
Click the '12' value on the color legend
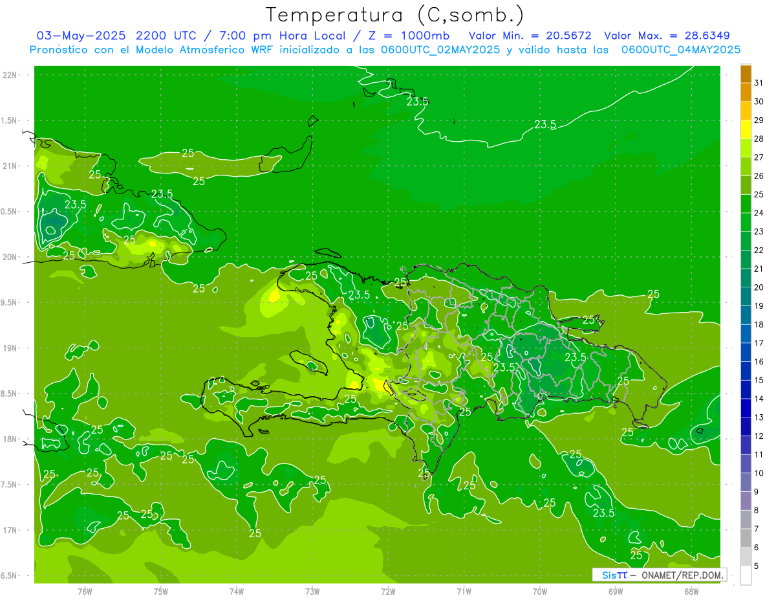tap(759, 436)
